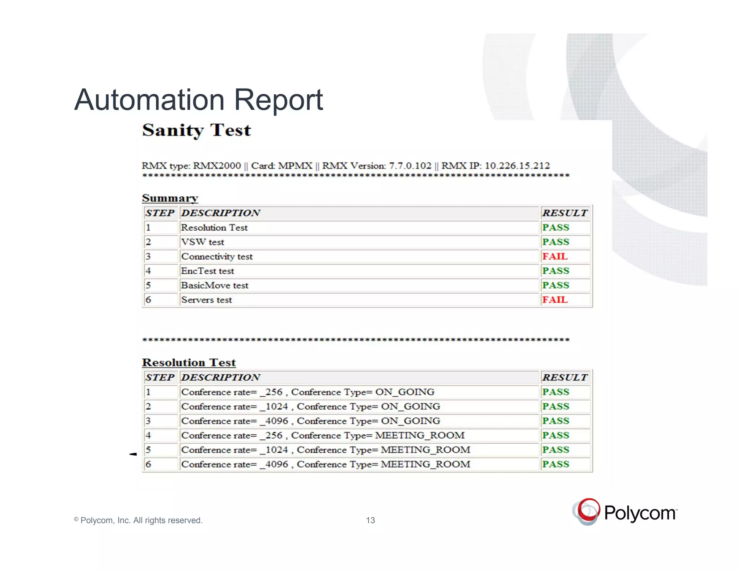Viewport: 741px width, 572px height.
Task: Select the rate _4096 MEETING_ROOM description
Action: (x=359, y=464)
